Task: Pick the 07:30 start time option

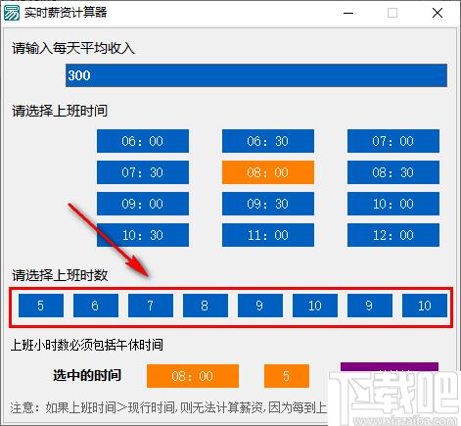Action: click(x=143, y=172)
